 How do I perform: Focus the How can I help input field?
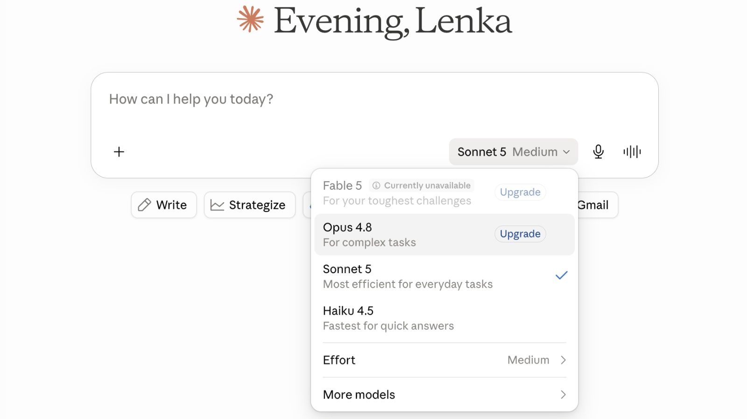click(374, 106)
